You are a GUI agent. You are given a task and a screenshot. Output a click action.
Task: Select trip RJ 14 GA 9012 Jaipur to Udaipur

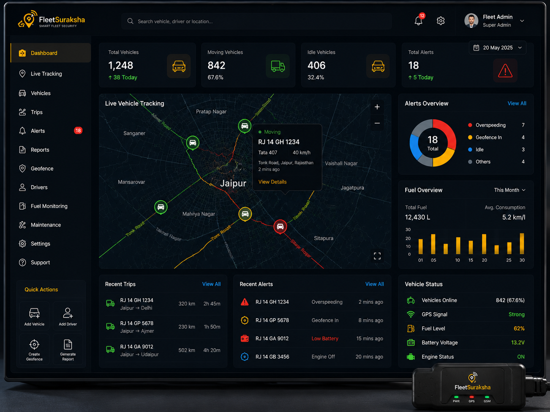click(x=163, y=350)
